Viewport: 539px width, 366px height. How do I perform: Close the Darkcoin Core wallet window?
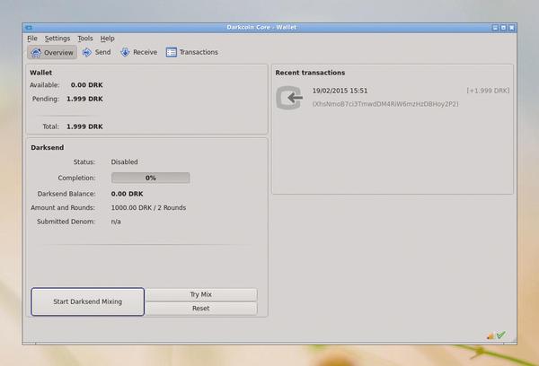[x=511, y=28]
